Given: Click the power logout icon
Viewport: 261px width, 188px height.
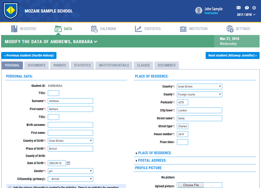Looking at the screenshot, I should point(254,8).
